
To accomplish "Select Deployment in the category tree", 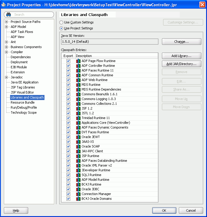I will [x=19, y=62].
